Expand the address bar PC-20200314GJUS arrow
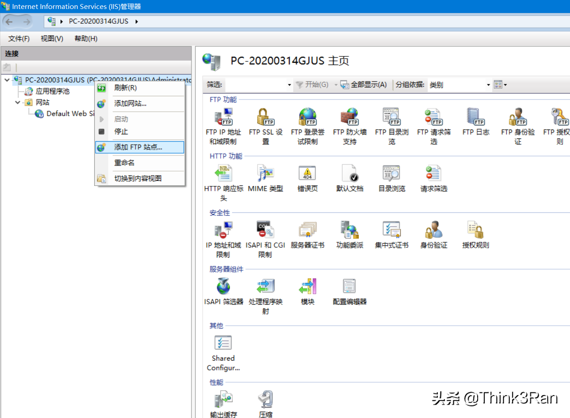Viewport: 570px width, 418px height. coord(136,21)
